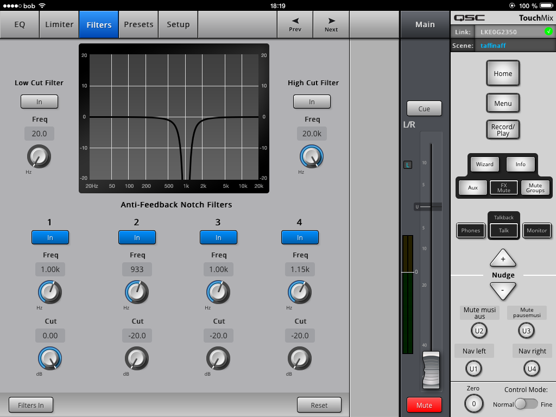
Task: Go to the Home screen
Action: pos(503,73)
